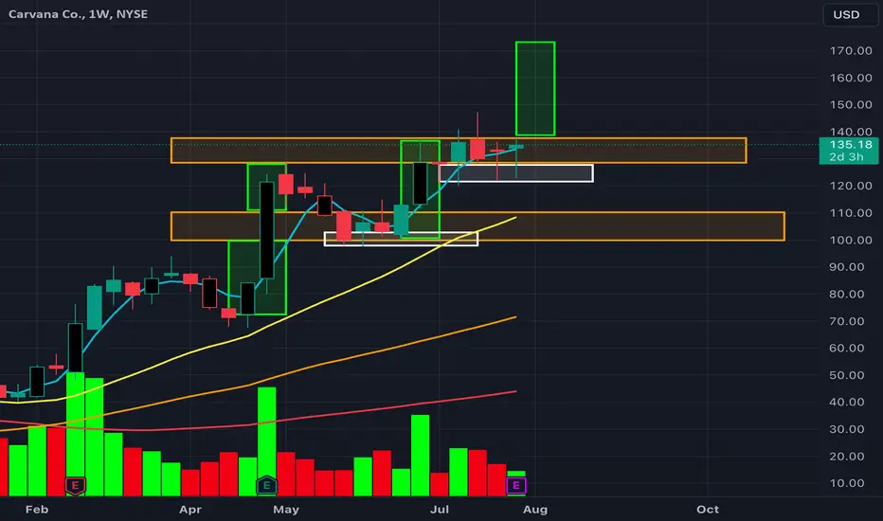The image size is (883, 521).
Task: Click the 10.00 price axis label
Action: 846,483
